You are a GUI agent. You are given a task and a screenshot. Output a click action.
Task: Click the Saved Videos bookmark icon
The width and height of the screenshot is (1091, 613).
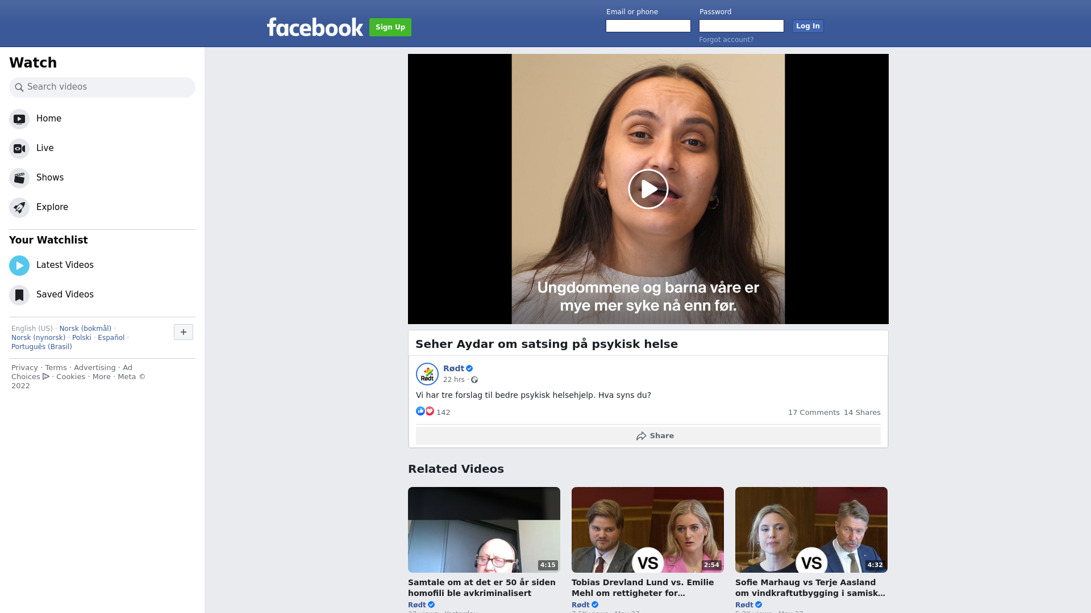pos(19,295)
